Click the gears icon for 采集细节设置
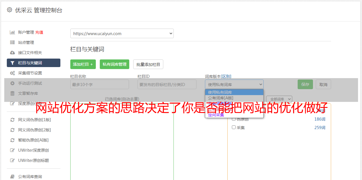 12,73
